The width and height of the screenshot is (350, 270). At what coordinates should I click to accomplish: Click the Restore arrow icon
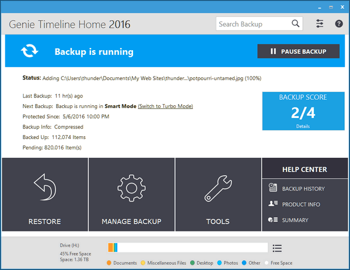(45, 187)
